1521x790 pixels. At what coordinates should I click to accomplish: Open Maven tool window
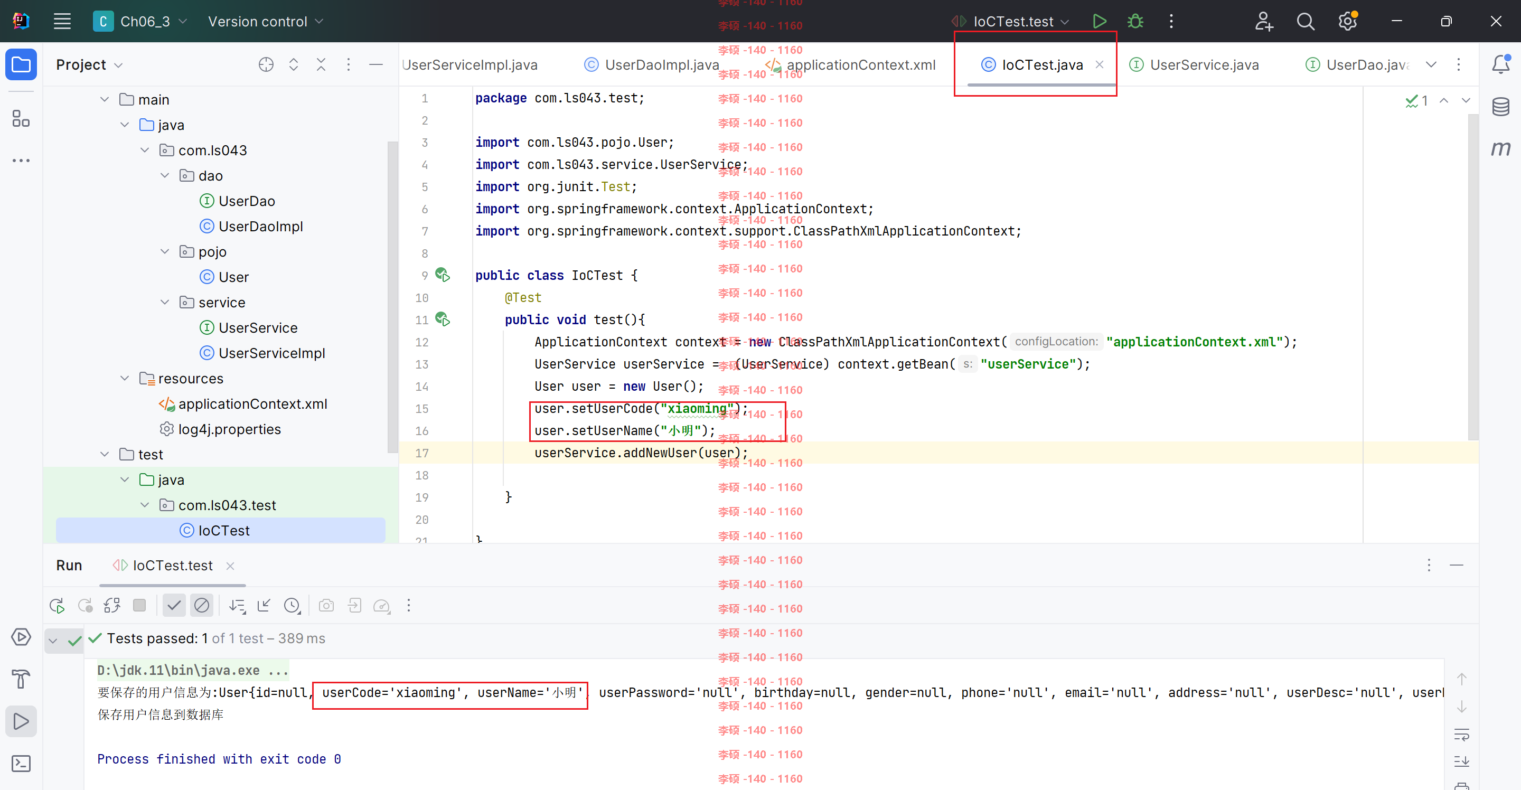point(1501,148)
